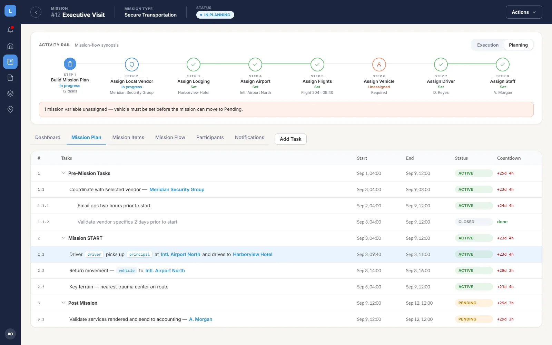Collapse the Pre-Mission Tasks group

point(63,173)
